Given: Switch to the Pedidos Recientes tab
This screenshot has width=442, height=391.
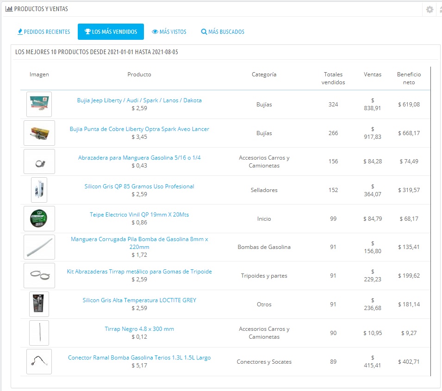Looking at the screenshot, I should coord(44,32).
